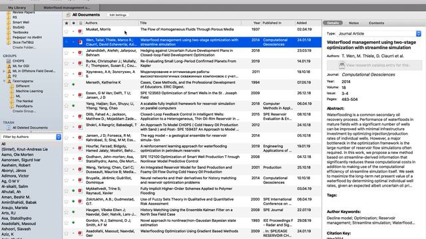Image resolution: width=426 pixels, height=239 pixels.
Task: Open PDF icon for Jahandideh, Atefeh row
Action: 81,52
